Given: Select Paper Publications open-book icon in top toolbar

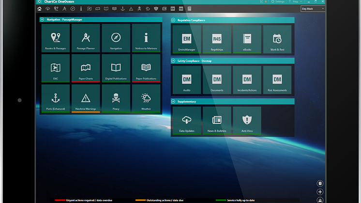Looking at the screenshot, I should (114, 9).
